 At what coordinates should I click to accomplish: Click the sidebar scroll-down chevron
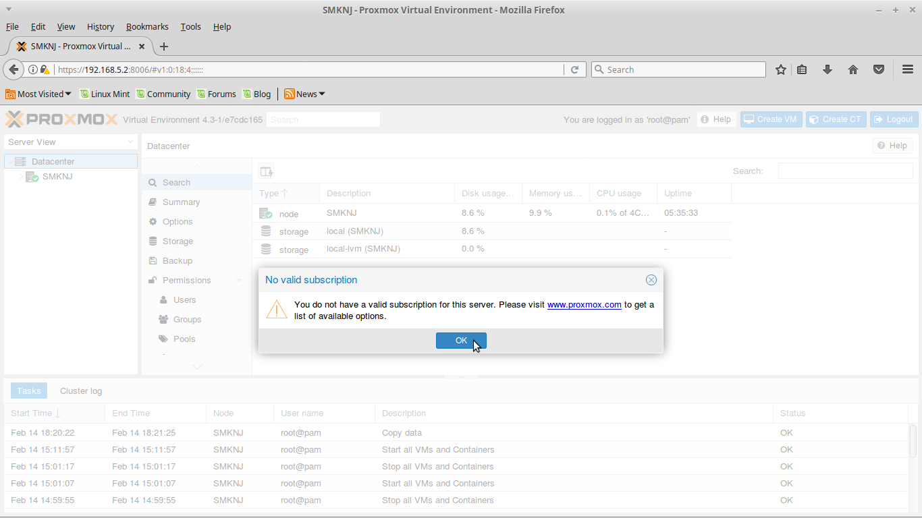point(197,367)
